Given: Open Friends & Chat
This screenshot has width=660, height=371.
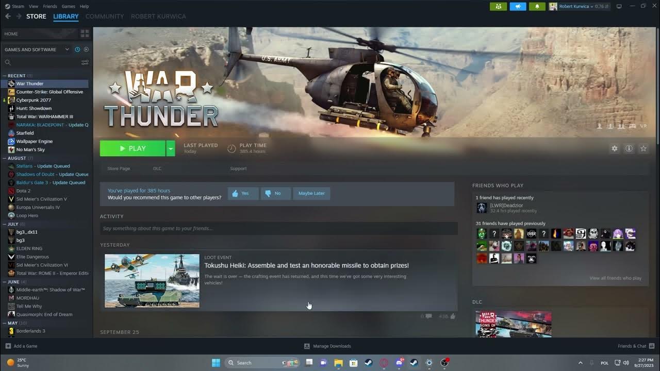Looking at the screenshot, I should click(x=636, y=346).
